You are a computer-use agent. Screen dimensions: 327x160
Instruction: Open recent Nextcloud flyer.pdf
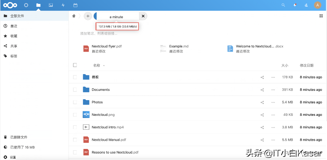point(102,48)
